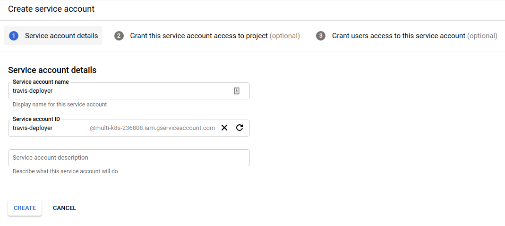
Task: Select step 1 blue circle icon
Action: coord(14,36)
